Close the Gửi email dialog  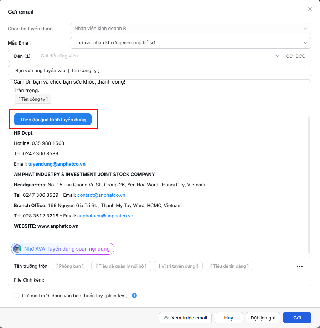pos(310,9)
